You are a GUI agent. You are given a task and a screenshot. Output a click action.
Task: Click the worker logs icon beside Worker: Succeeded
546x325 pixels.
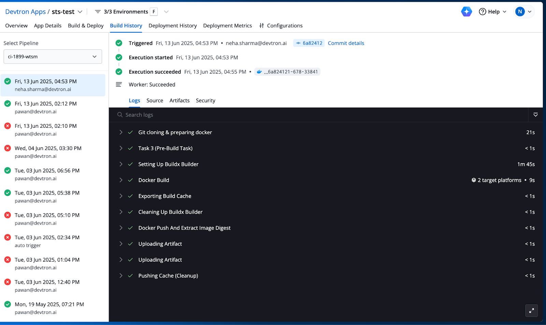coord(119,84)
